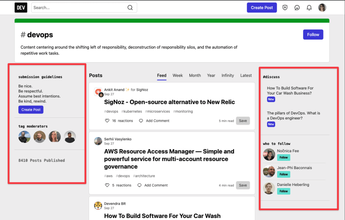Switch to the Infinity tab
The width and height of the screenshot is (345, 220).
(x=228, y=76)
